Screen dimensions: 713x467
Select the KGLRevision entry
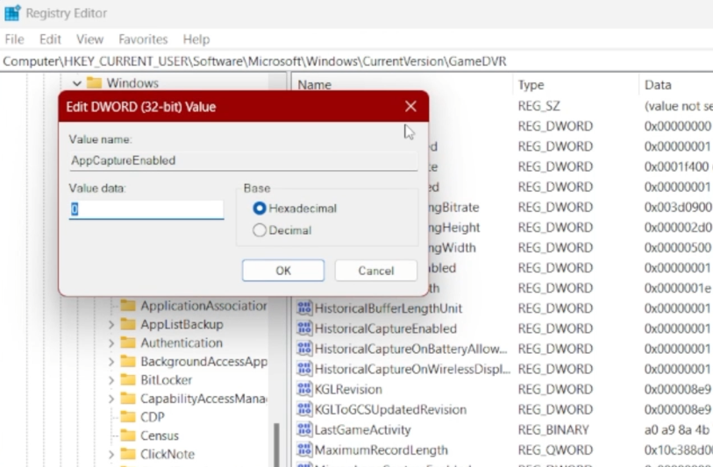348,389
